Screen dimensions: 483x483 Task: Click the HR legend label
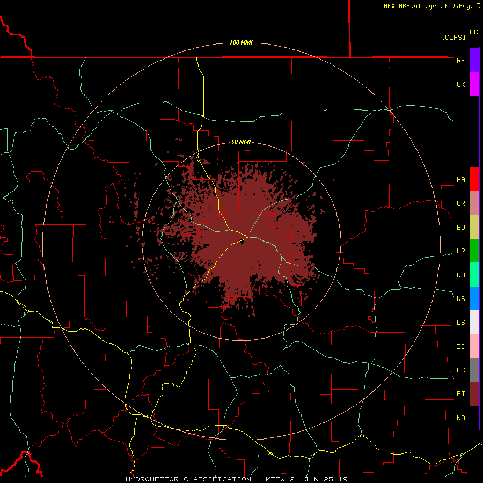click(460, 251)
